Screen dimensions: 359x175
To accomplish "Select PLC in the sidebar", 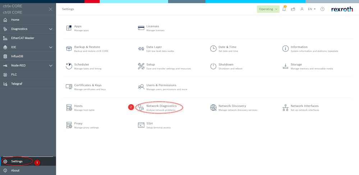I will (x=28, y=75).
